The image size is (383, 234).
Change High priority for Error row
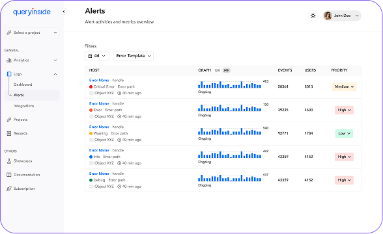coord(344,110)
